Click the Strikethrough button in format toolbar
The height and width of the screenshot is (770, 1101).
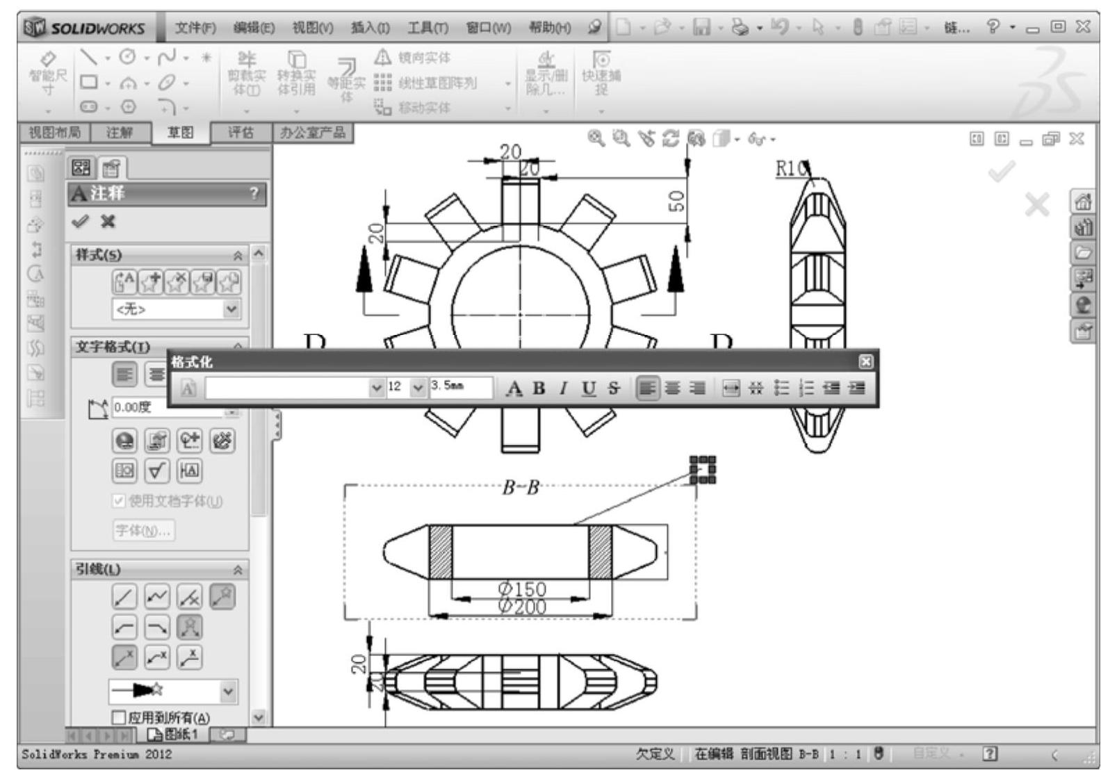pyautogui.click(x=613, y=388)
